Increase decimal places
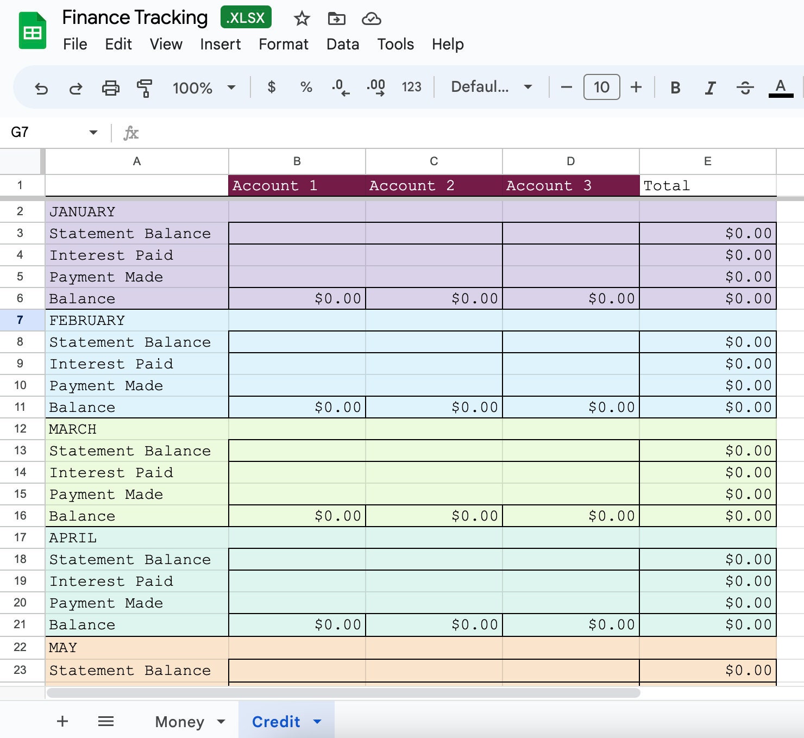The width and height of the screenshot is (804, 738). pos(376,87)
